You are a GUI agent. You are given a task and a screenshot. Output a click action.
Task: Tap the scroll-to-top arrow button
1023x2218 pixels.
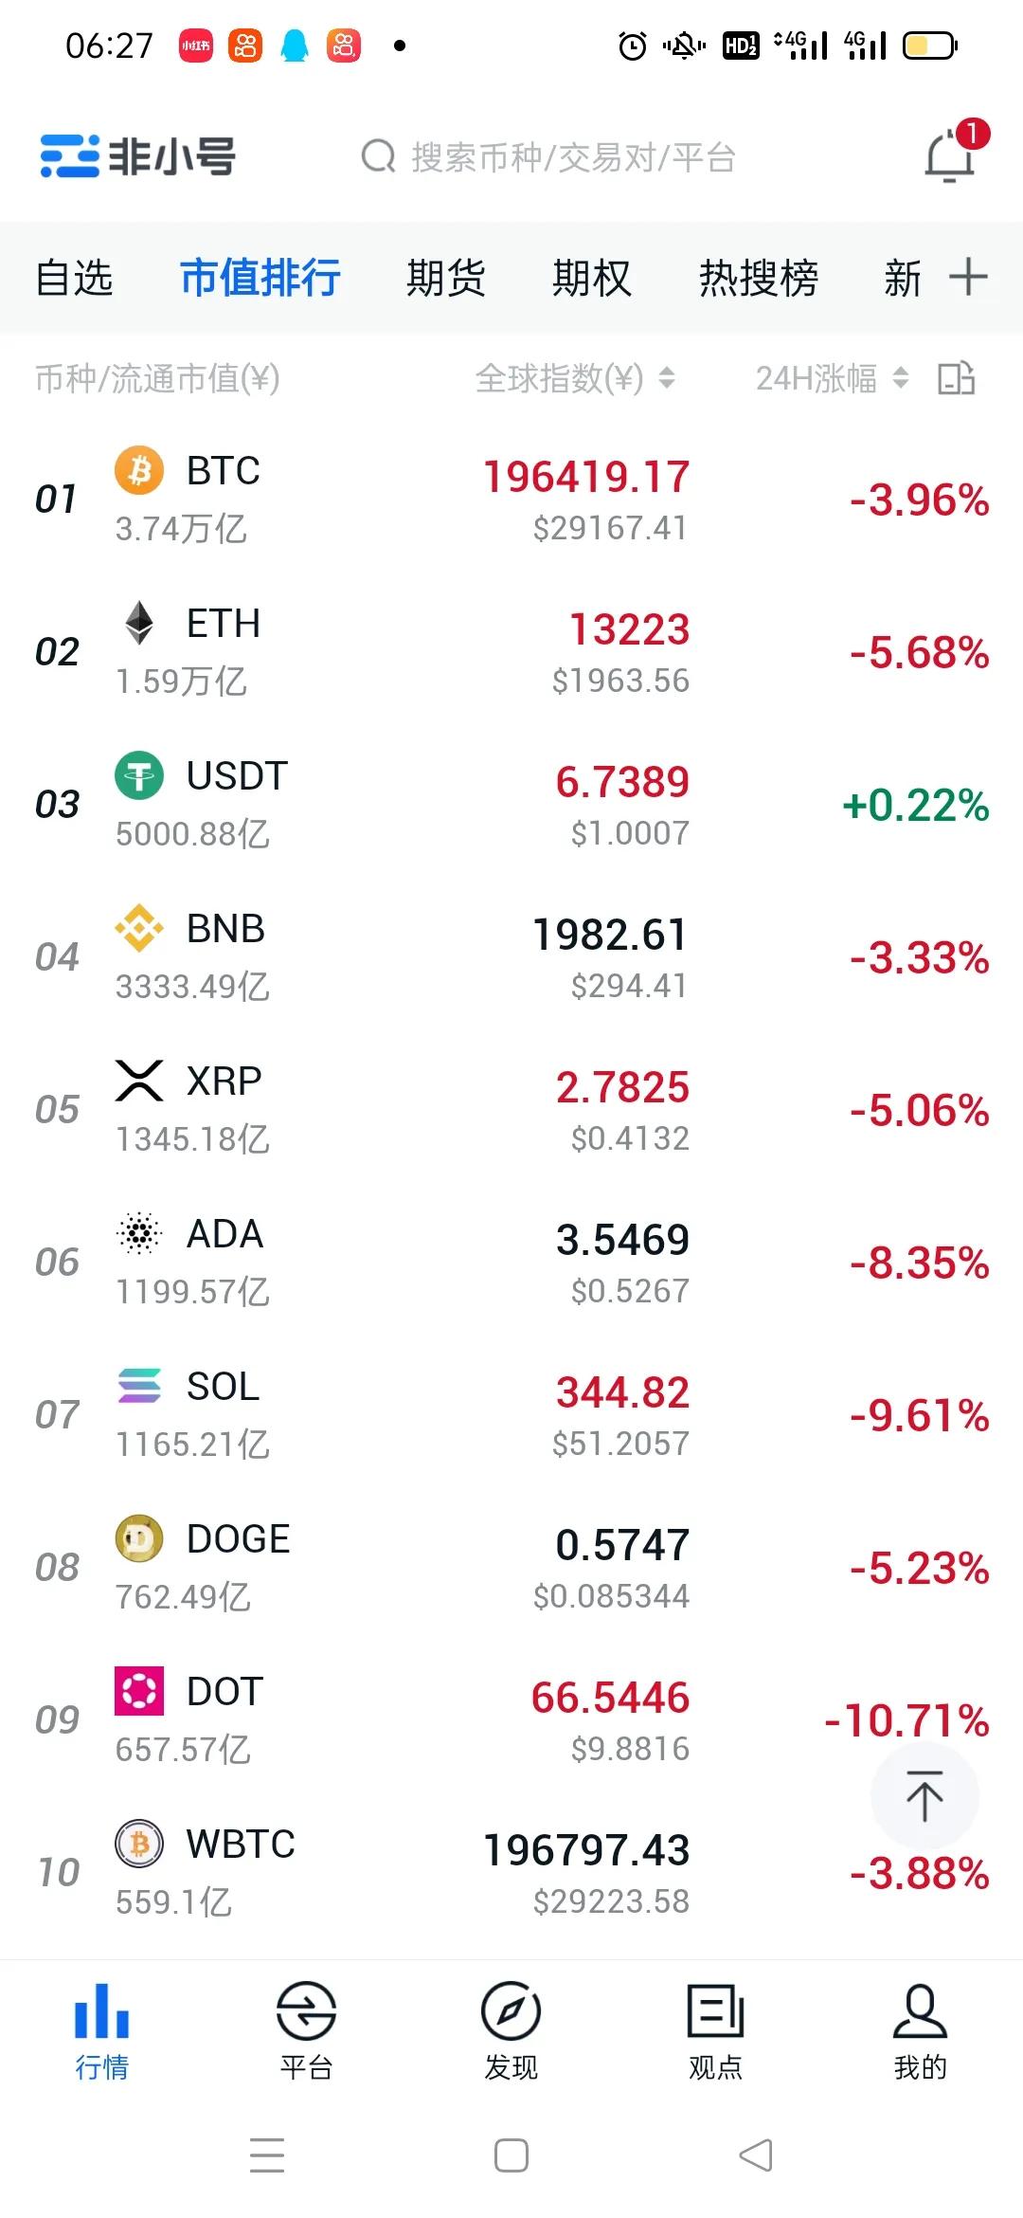(x=924, y=1796)
